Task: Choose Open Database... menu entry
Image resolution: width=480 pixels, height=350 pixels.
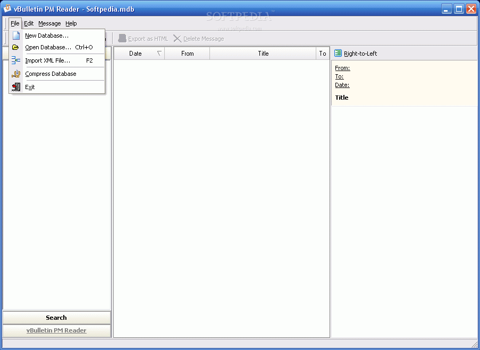Action: coord(57,47)
